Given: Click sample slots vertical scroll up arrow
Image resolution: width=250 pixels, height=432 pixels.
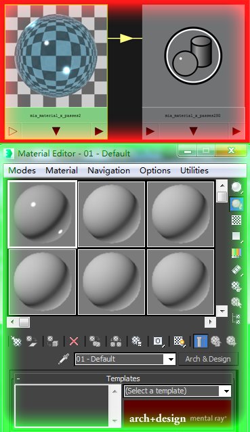Looking at the screenshot, I should click(x=222, y=186).
